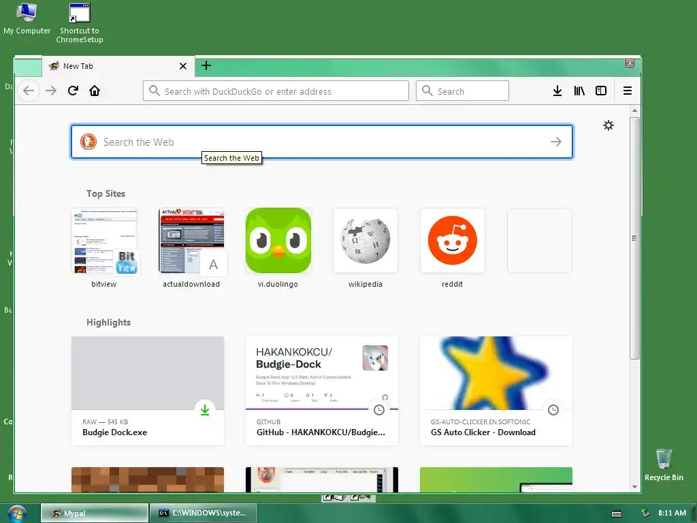Open the Windows Start orb

[x=17, y=513]
